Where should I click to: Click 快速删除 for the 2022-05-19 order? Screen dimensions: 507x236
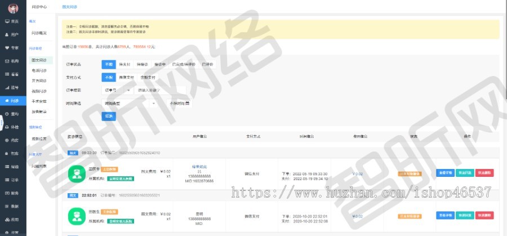click(x=484, y=173)
